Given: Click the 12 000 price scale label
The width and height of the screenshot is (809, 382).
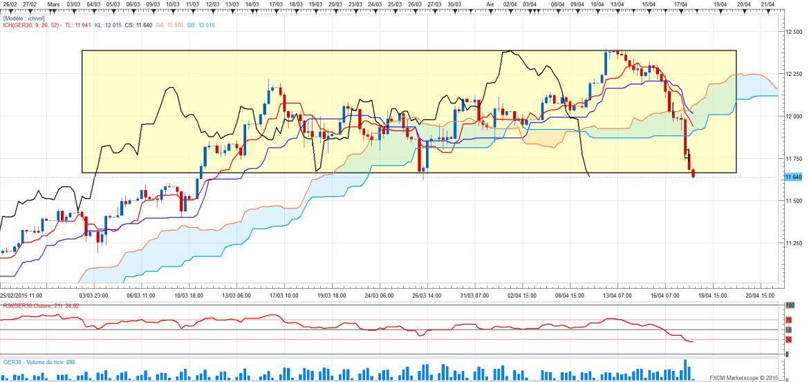Looking at the screenshot, I should pos(794,117).
